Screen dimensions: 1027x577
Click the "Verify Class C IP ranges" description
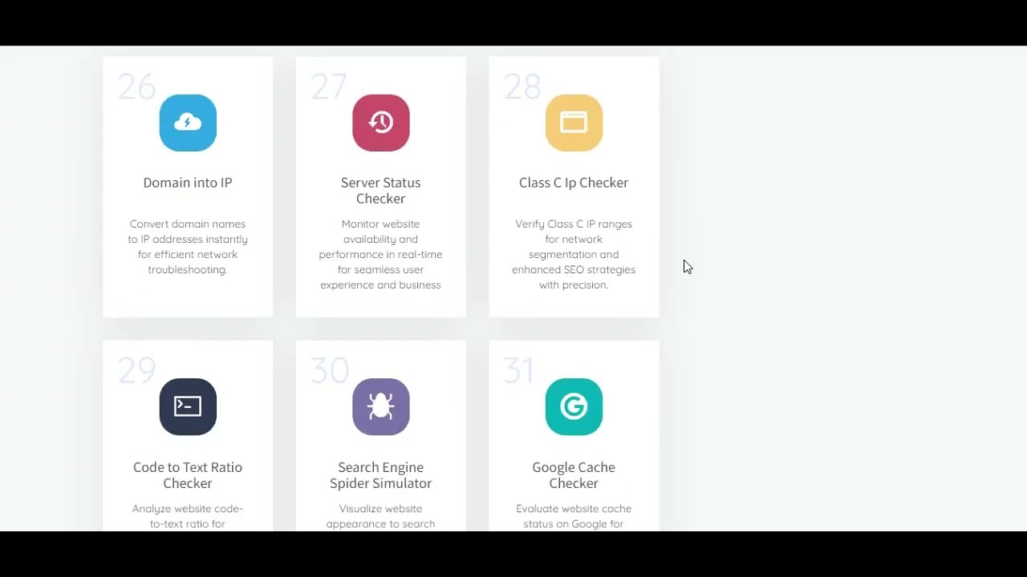[x=574, y=254]
